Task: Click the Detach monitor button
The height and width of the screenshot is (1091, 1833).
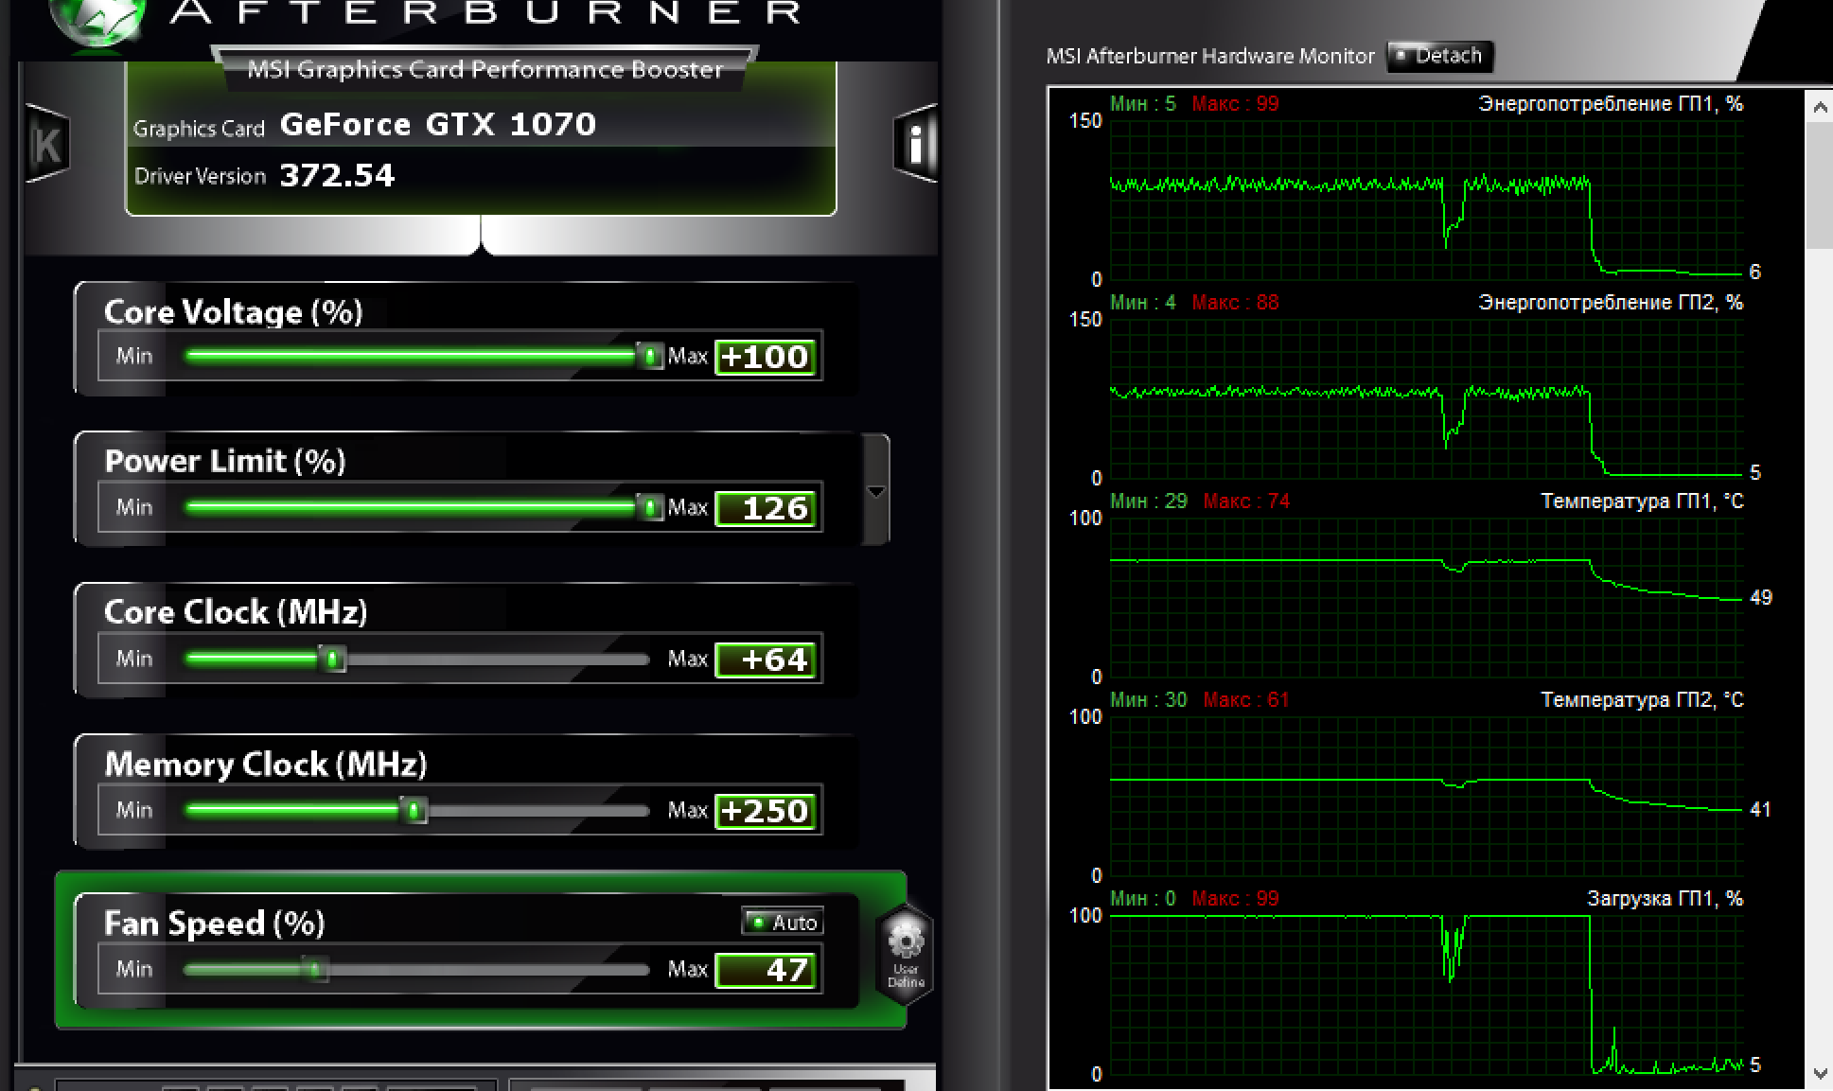Action: tap(1440, 56)
